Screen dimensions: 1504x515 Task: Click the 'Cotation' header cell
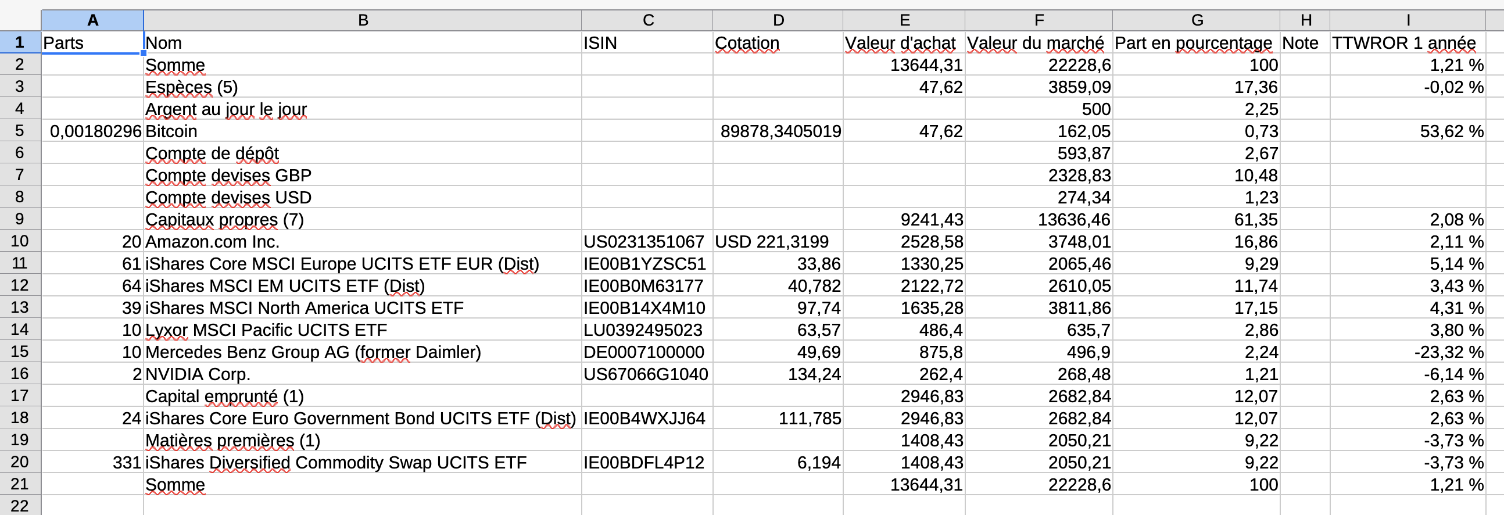click(x=778, y=42)
